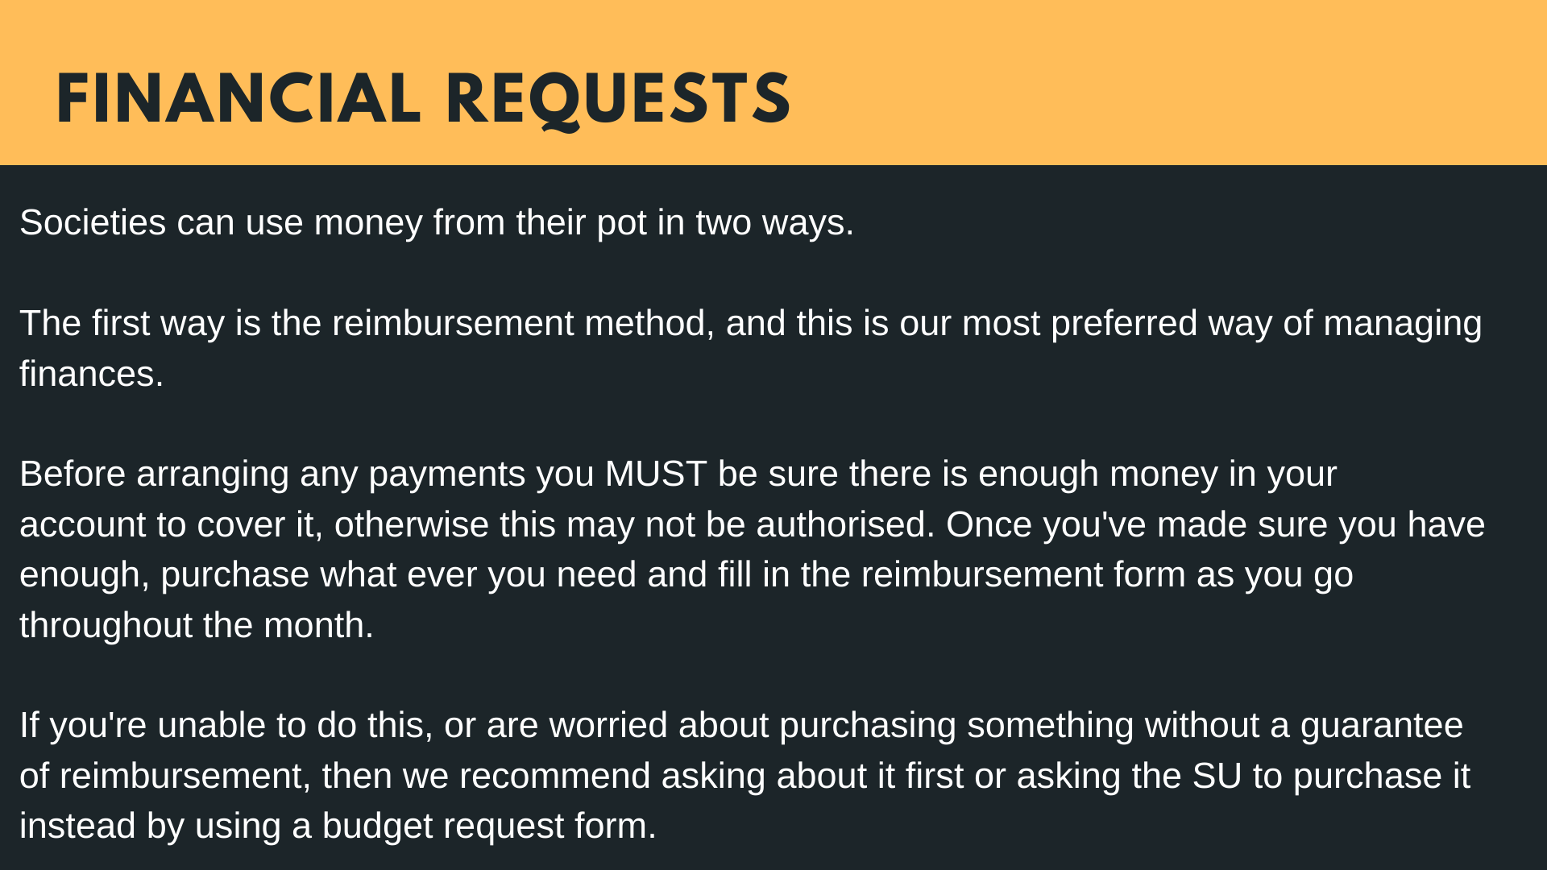Click the words 'throughout the month.'
Screen dimensions: 1547x870
(197, 626)
